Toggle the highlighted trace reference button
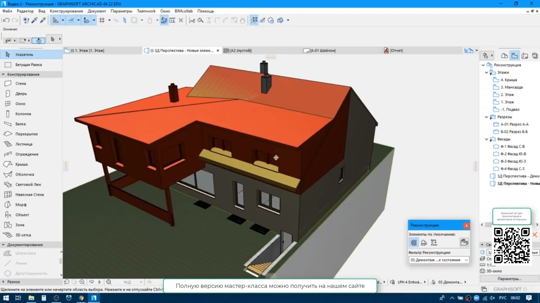This screenshot has height=303, width=540. (254, 20)
